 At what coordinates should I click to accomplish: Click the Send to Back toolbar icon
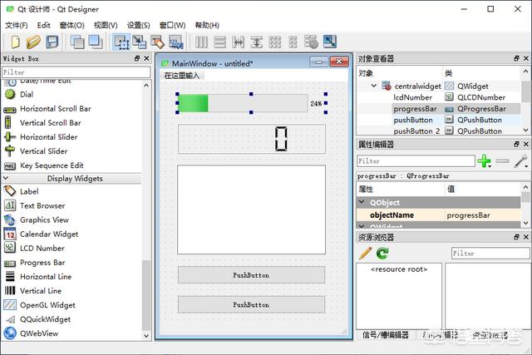pyautogui.click(x=77, y=42)
